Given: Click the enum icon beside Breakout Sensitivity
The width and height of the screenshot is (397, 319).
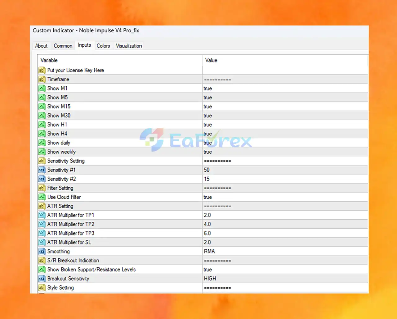Looking at the screenshot, I should [42, 279].
